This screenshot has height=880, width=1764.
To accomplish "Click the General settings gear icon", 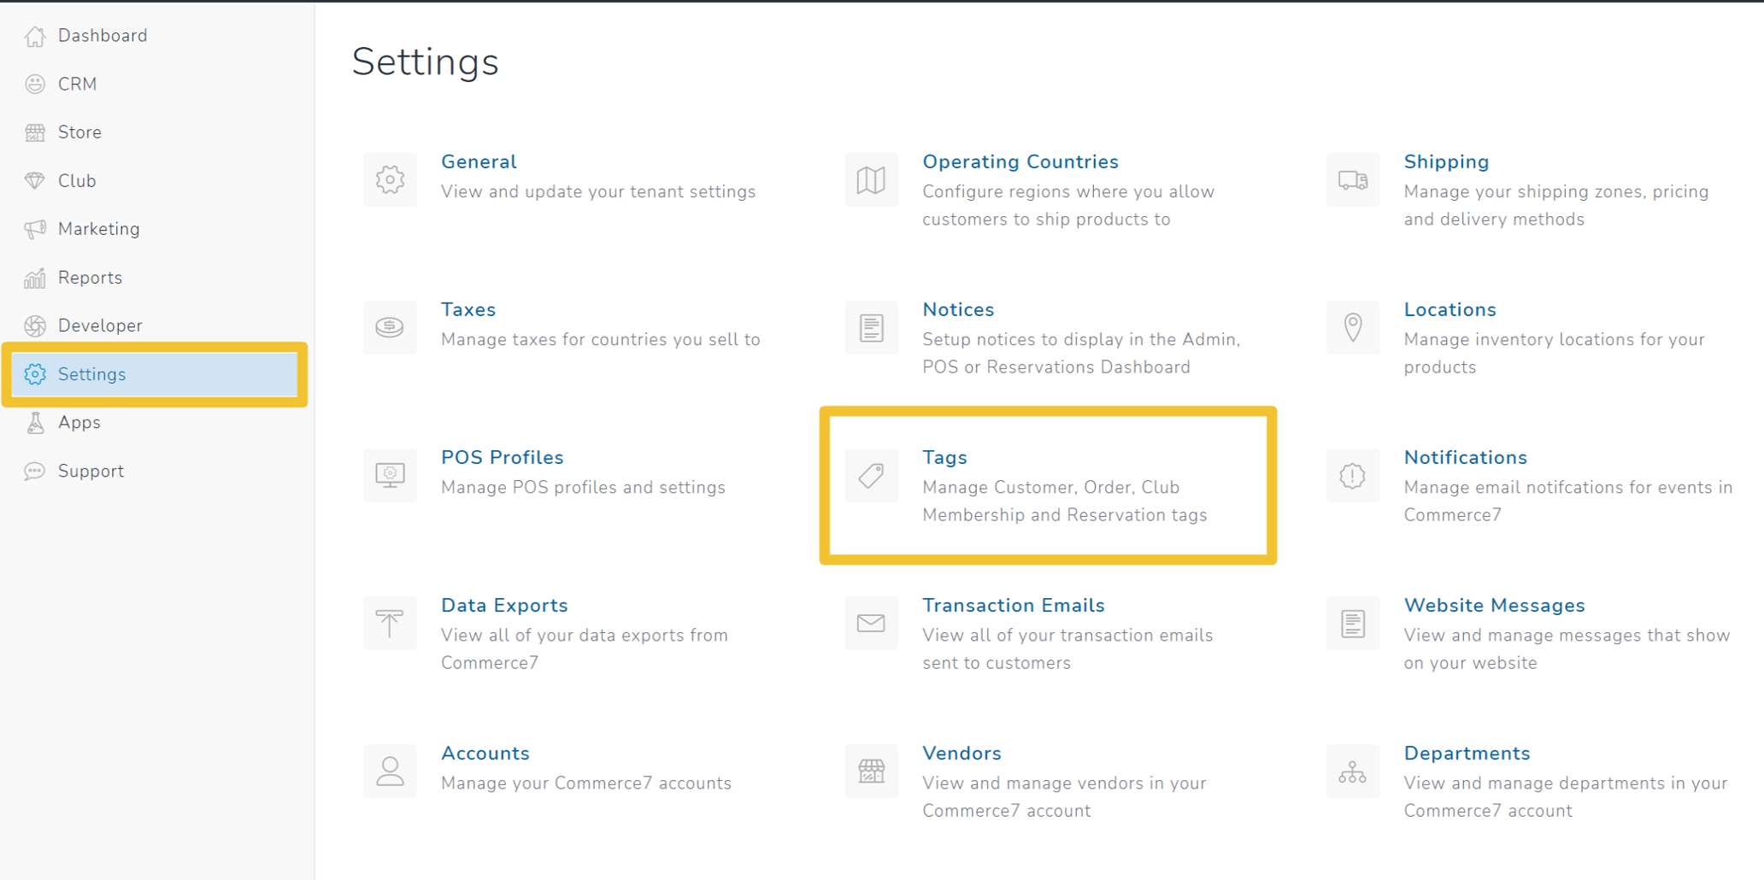I will [390, 179].
